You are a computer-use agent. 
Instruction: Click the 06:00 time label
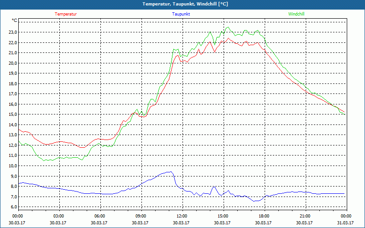coord(99,216)
